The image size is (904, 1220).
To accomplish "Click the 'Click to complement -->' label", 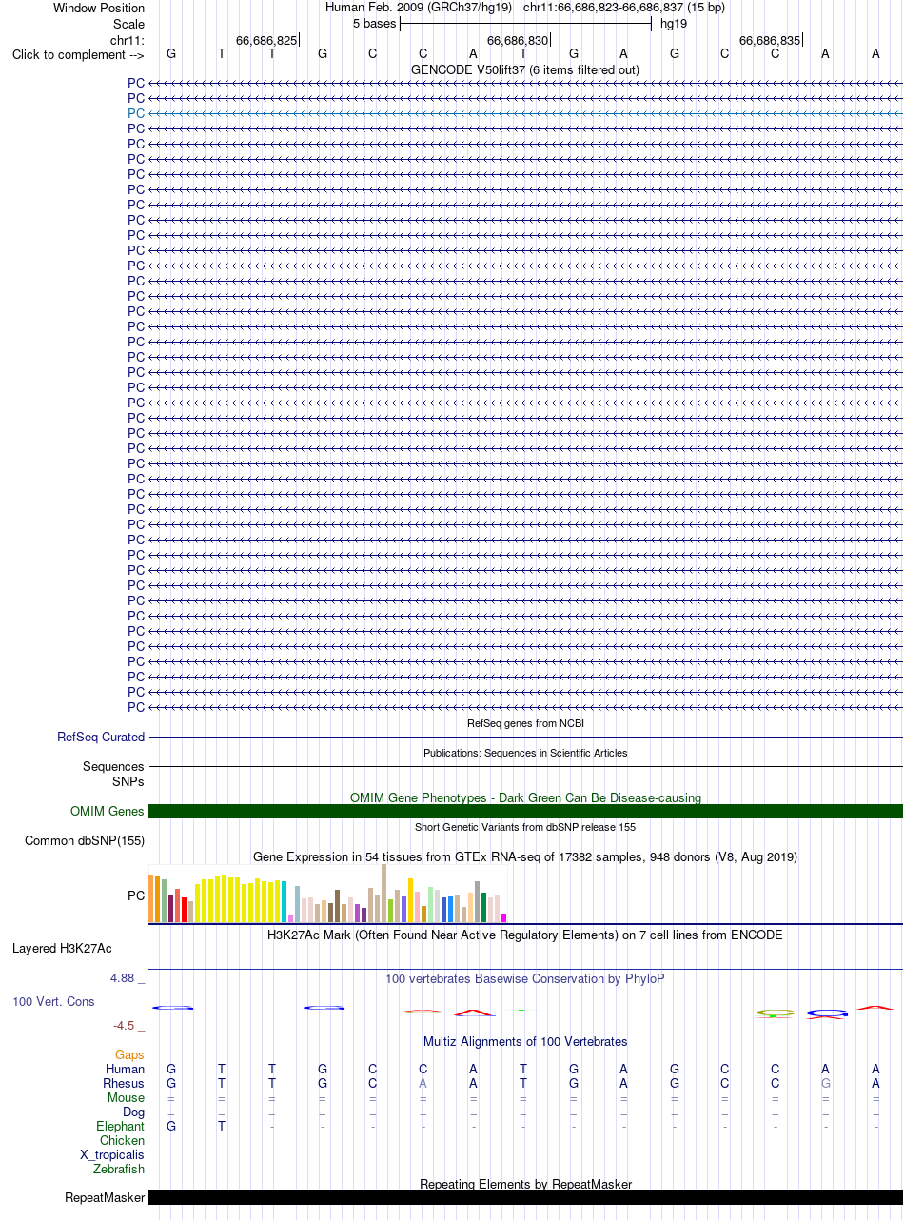I will coord(78,54).
